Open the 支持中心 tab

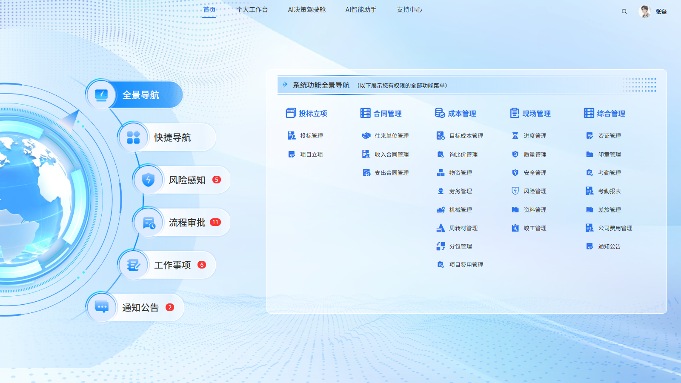coord(409,10)
